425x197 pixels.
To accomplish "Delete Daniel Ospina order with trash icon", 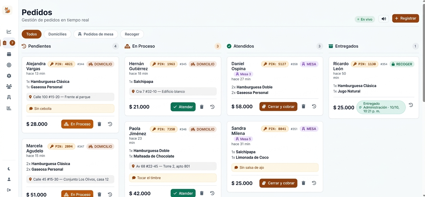I will coord(303,106).
